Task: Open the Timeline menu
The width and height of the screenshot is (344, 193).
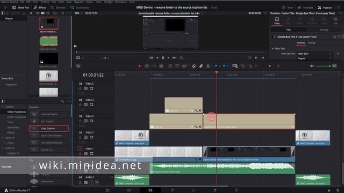Action: (x=45, y=2)
